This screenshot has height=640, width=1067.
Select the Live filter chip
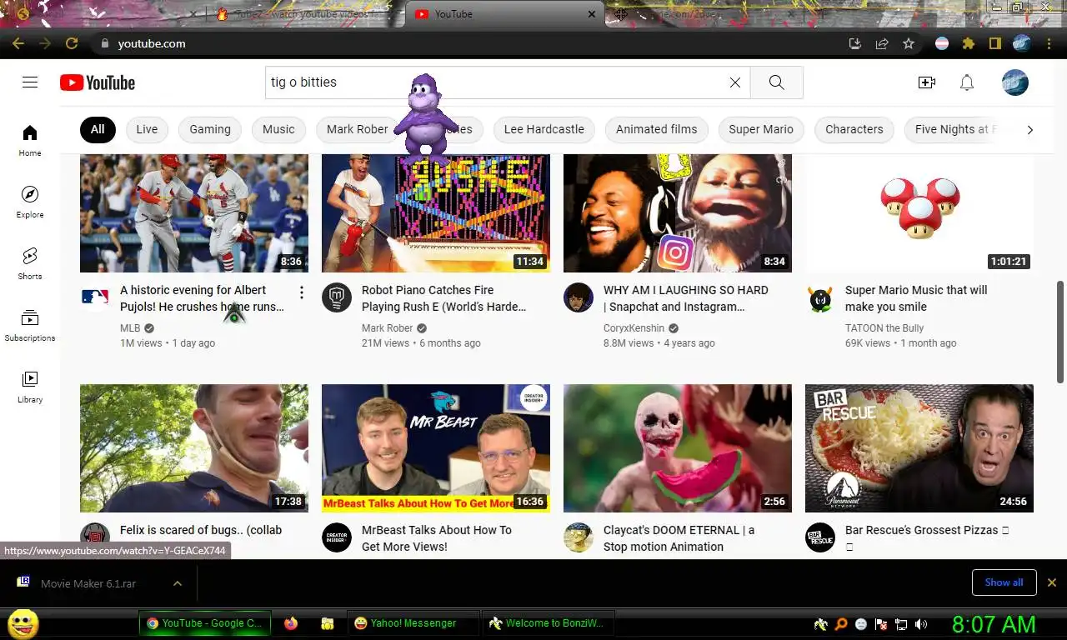pos(147,129)
